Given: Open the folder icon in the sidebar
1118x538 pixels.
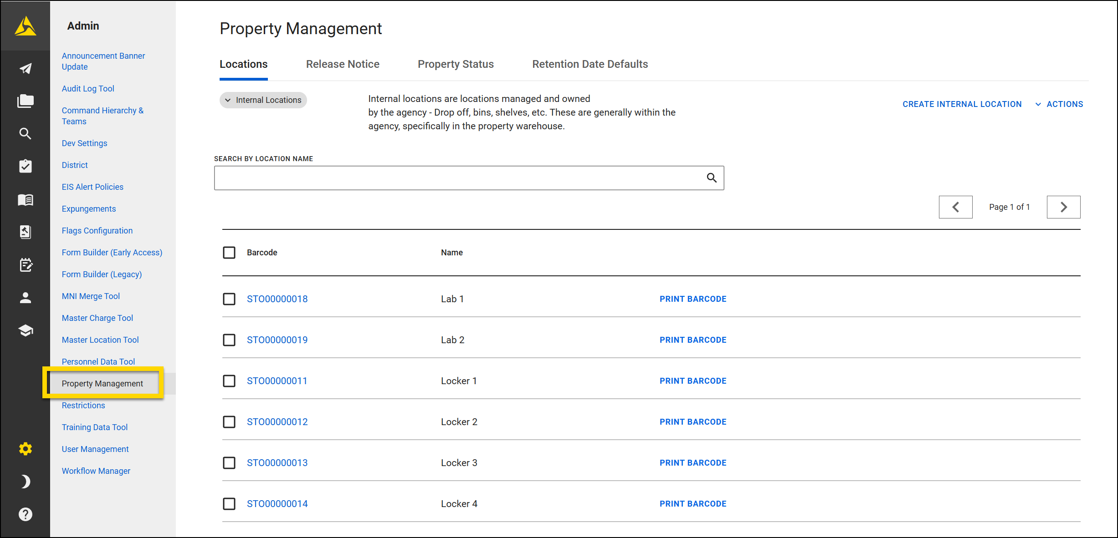Looking at the screenshot, I should 25,101.
